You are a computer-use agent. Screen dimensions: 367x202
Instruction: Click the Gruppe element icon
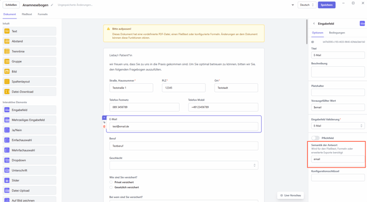point(7,61)
